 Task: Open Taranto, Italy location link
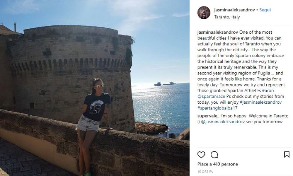coord(227,17)
